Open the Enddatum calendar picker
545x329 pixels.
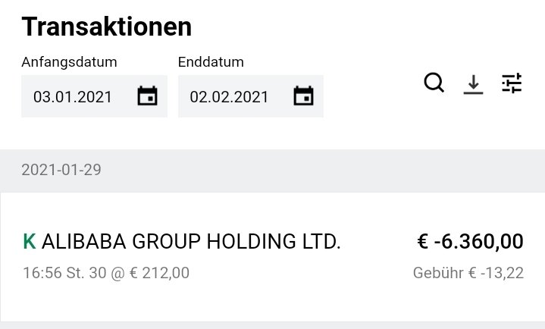(303, 96)
